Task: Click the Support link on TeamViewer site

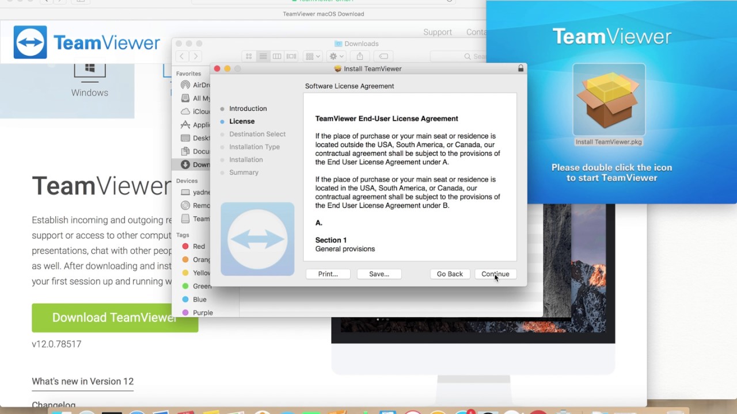Action: tap(438, 32)
